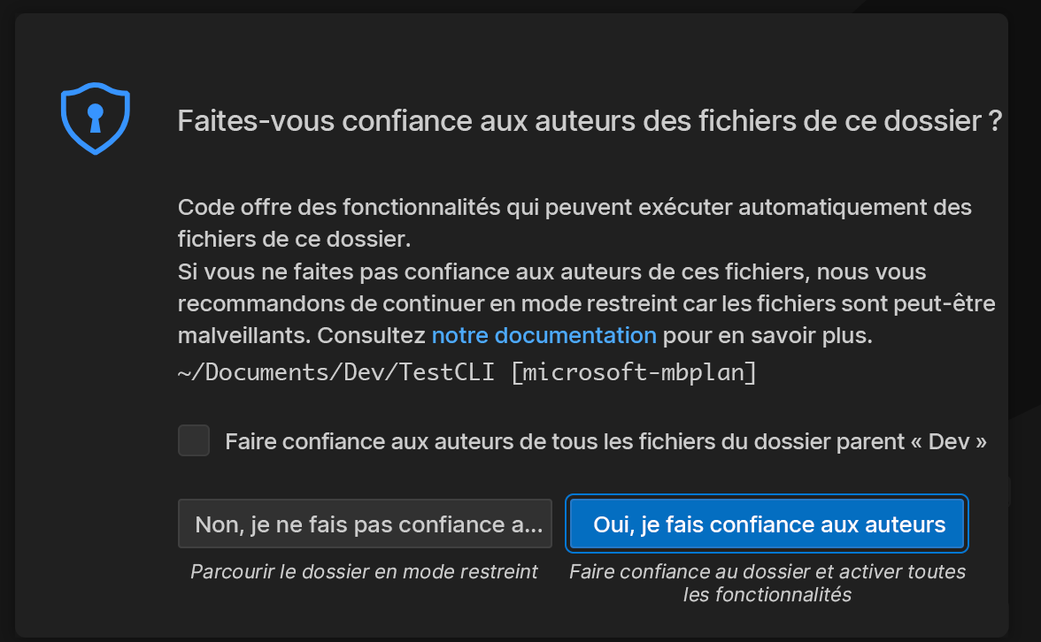Click the documentation hyperlink in the warning text
Image resolution: width=1041 pixels, height=642 pixels.
[x=544, y=335]
